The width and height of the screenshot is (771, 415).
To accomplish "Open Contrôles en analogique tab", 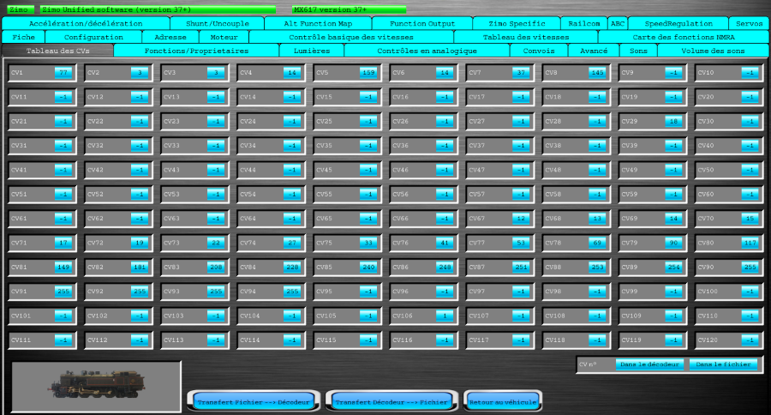I will click(x=427, y=51).
